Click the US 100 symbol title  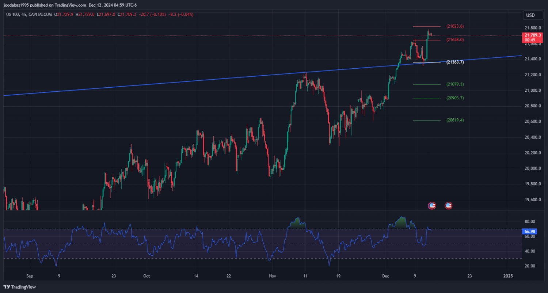[x=12, y=14]
